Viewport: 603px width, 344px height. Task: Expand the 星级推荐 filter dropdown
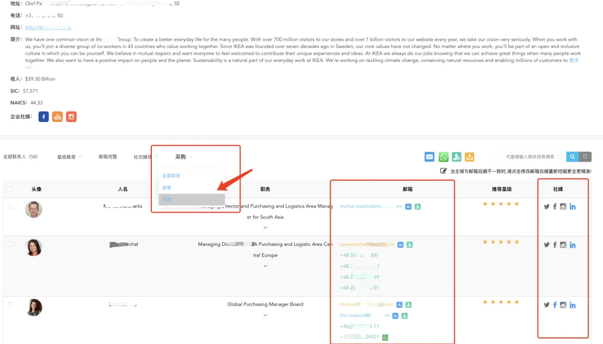[69, 157]
